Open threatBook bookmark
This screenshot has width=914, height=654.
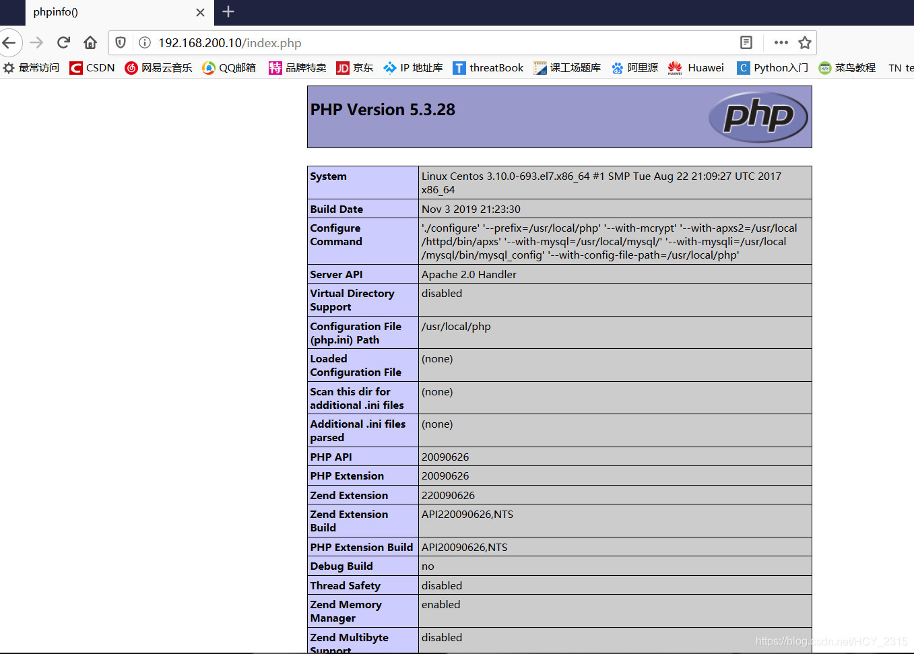pyautogui.click(x=488, y=67)
